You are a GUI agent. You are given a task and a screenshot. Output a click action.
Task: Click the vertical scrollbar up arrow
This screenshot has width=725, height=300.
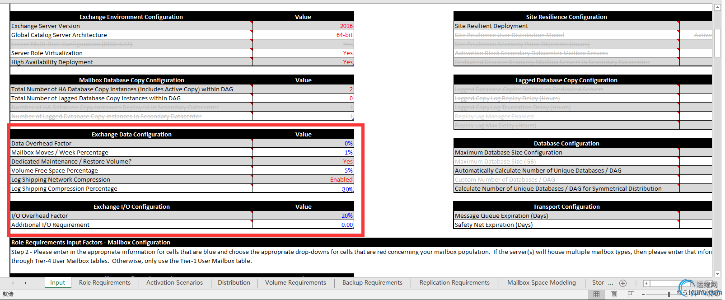717,8
